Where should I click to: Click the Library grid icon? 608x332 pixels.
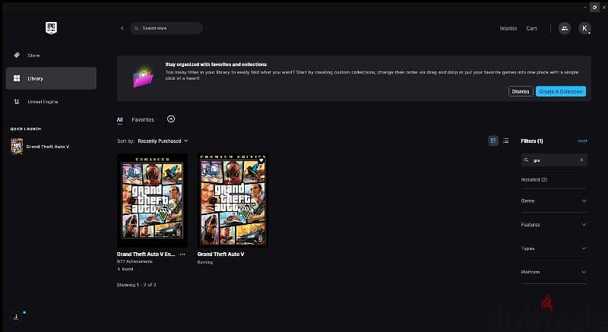tap(17, 78)
